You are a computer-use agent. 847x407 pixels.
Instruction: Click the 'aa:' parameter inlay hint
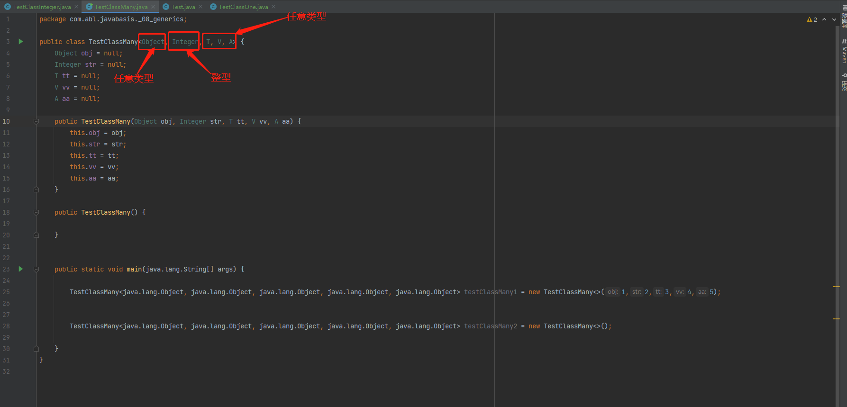pyautogui.click(x=702, y=292)
